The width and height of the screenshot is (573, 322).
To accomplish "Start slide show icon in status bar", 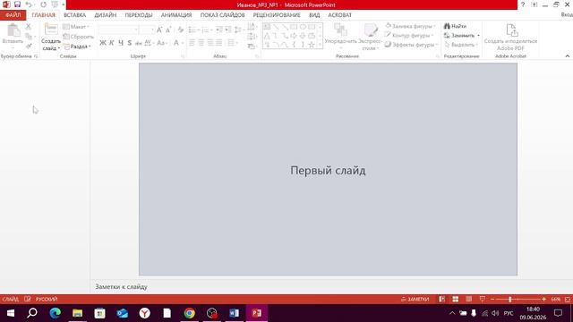I will [483, 299].
